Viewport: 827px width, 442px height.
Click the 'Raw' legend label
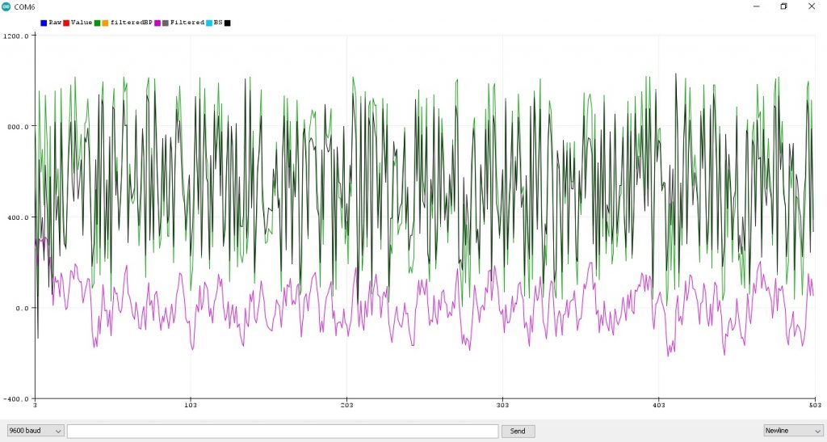pyautogui.click(x=55, y=22)
